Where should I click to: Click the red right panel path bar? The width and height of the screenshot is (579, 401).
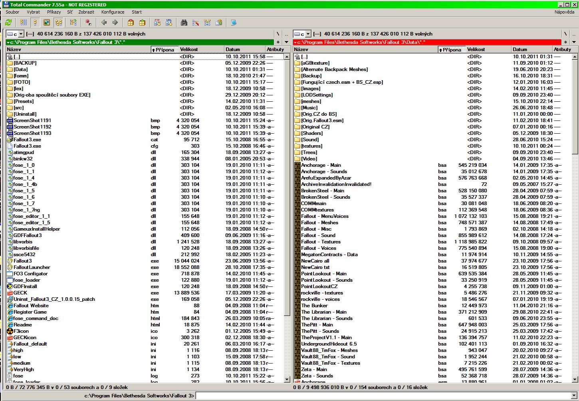tap(427, 42)
